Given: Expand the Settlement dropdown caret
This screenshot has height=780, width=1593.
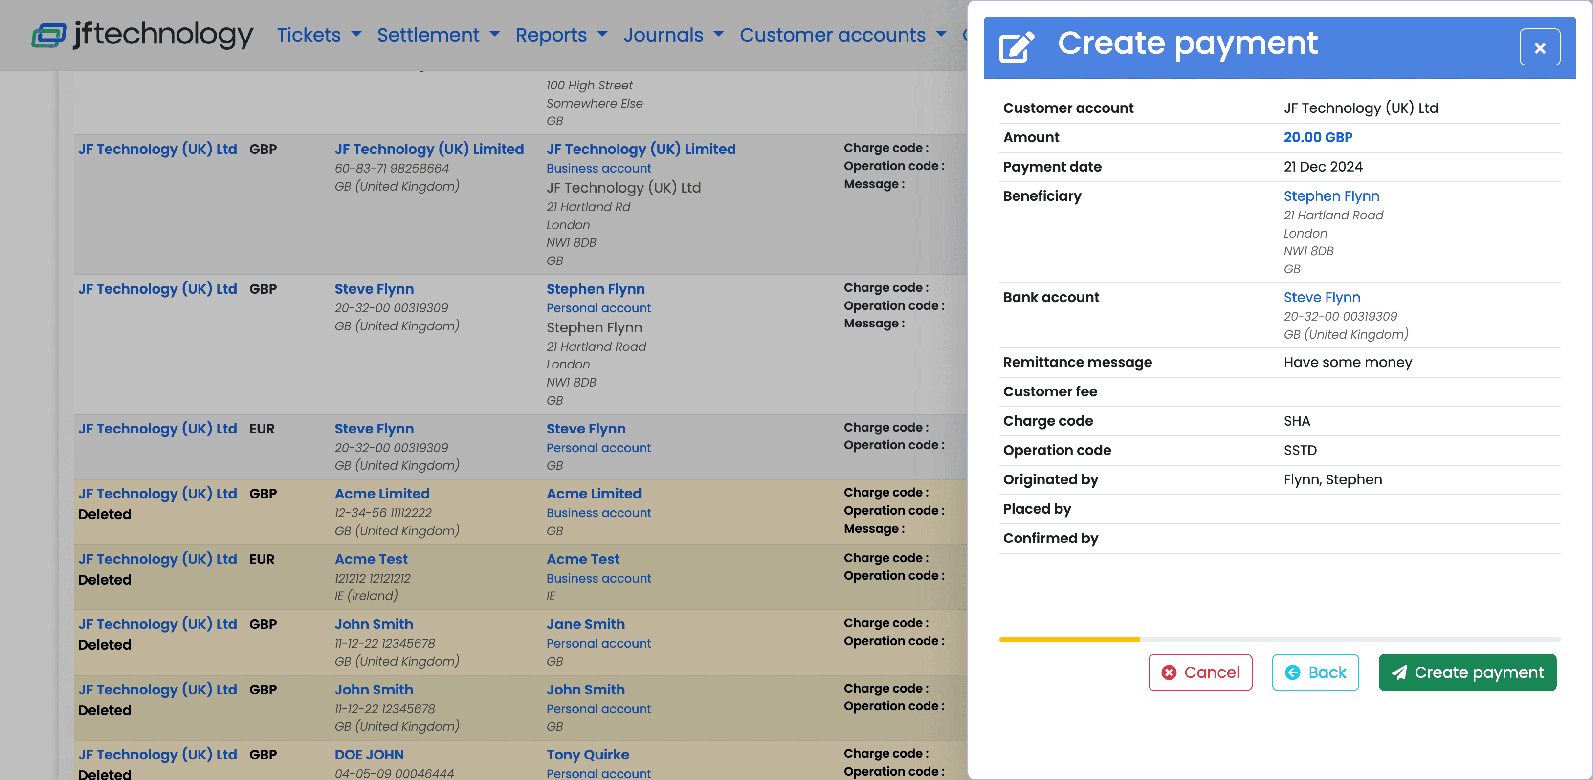Looking at the screenshot, I should 494,34.
